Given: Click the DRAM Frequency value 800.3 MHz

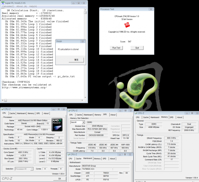Looking at the screenshot, I should point(171,138).
